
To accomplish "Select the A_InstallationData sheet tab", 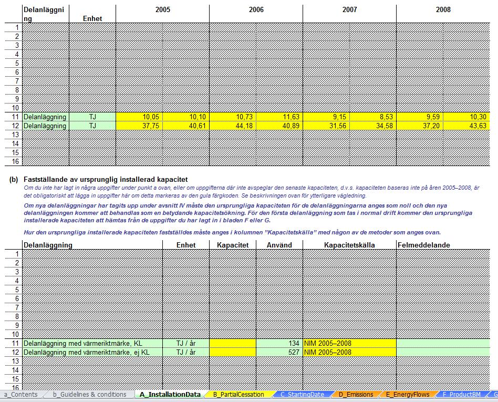I will tap(170, 394).
